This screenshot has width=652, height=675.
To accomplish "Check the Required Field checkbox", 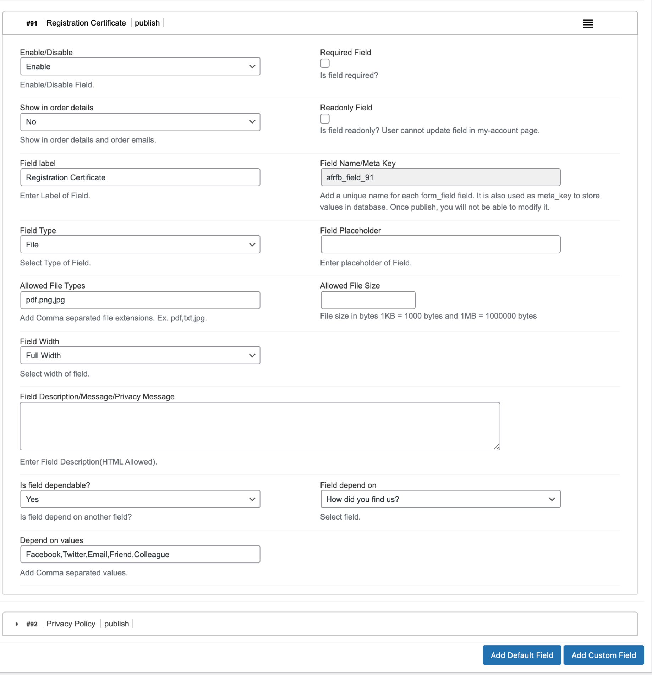I will (325, 63).
